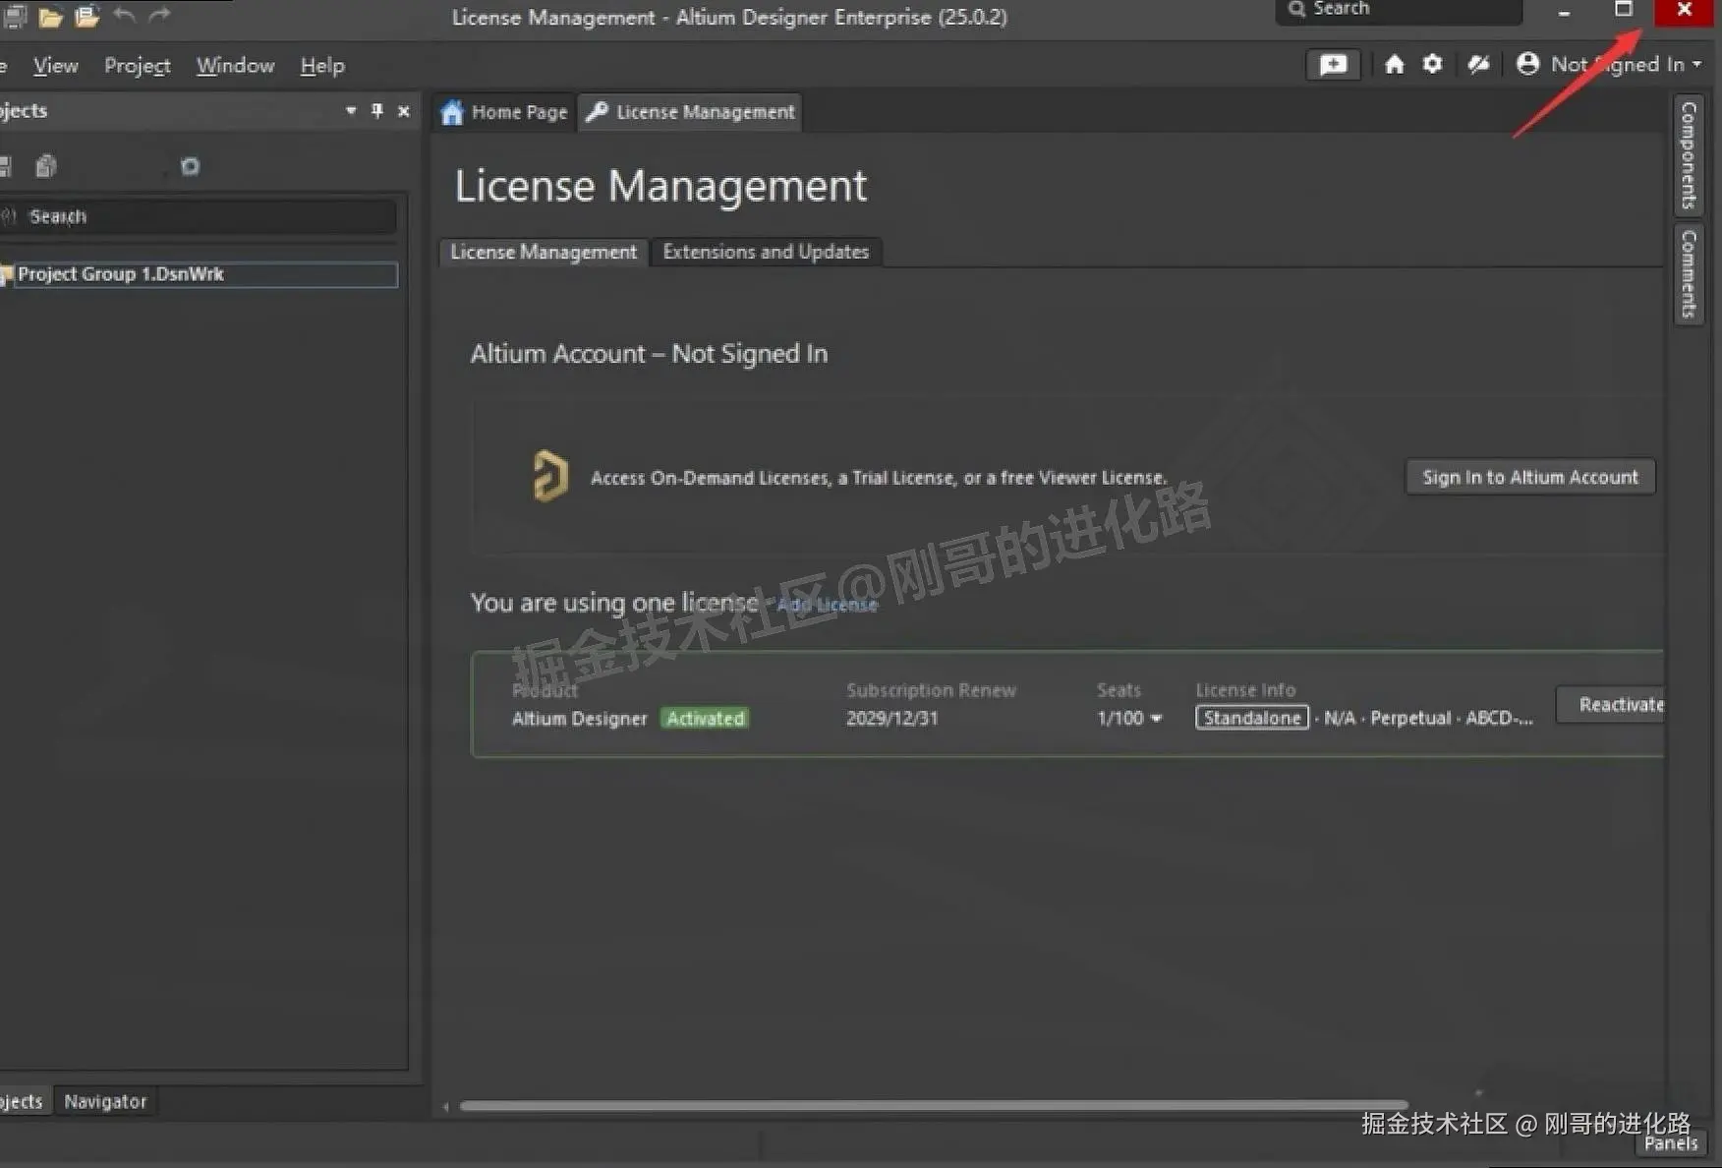This screenshot has height=1168, width=1722.
Task: Click the Altium Designer product name
Action: tap(580, 719)
